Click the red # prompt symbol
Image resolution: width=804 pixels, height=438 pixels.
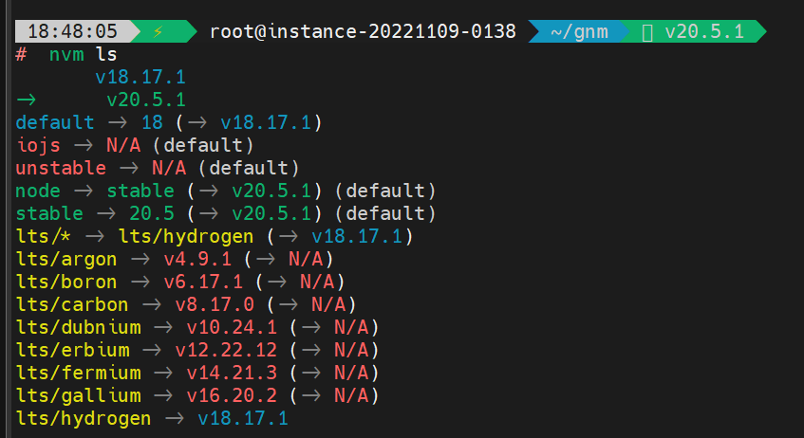tap(21, 54)
